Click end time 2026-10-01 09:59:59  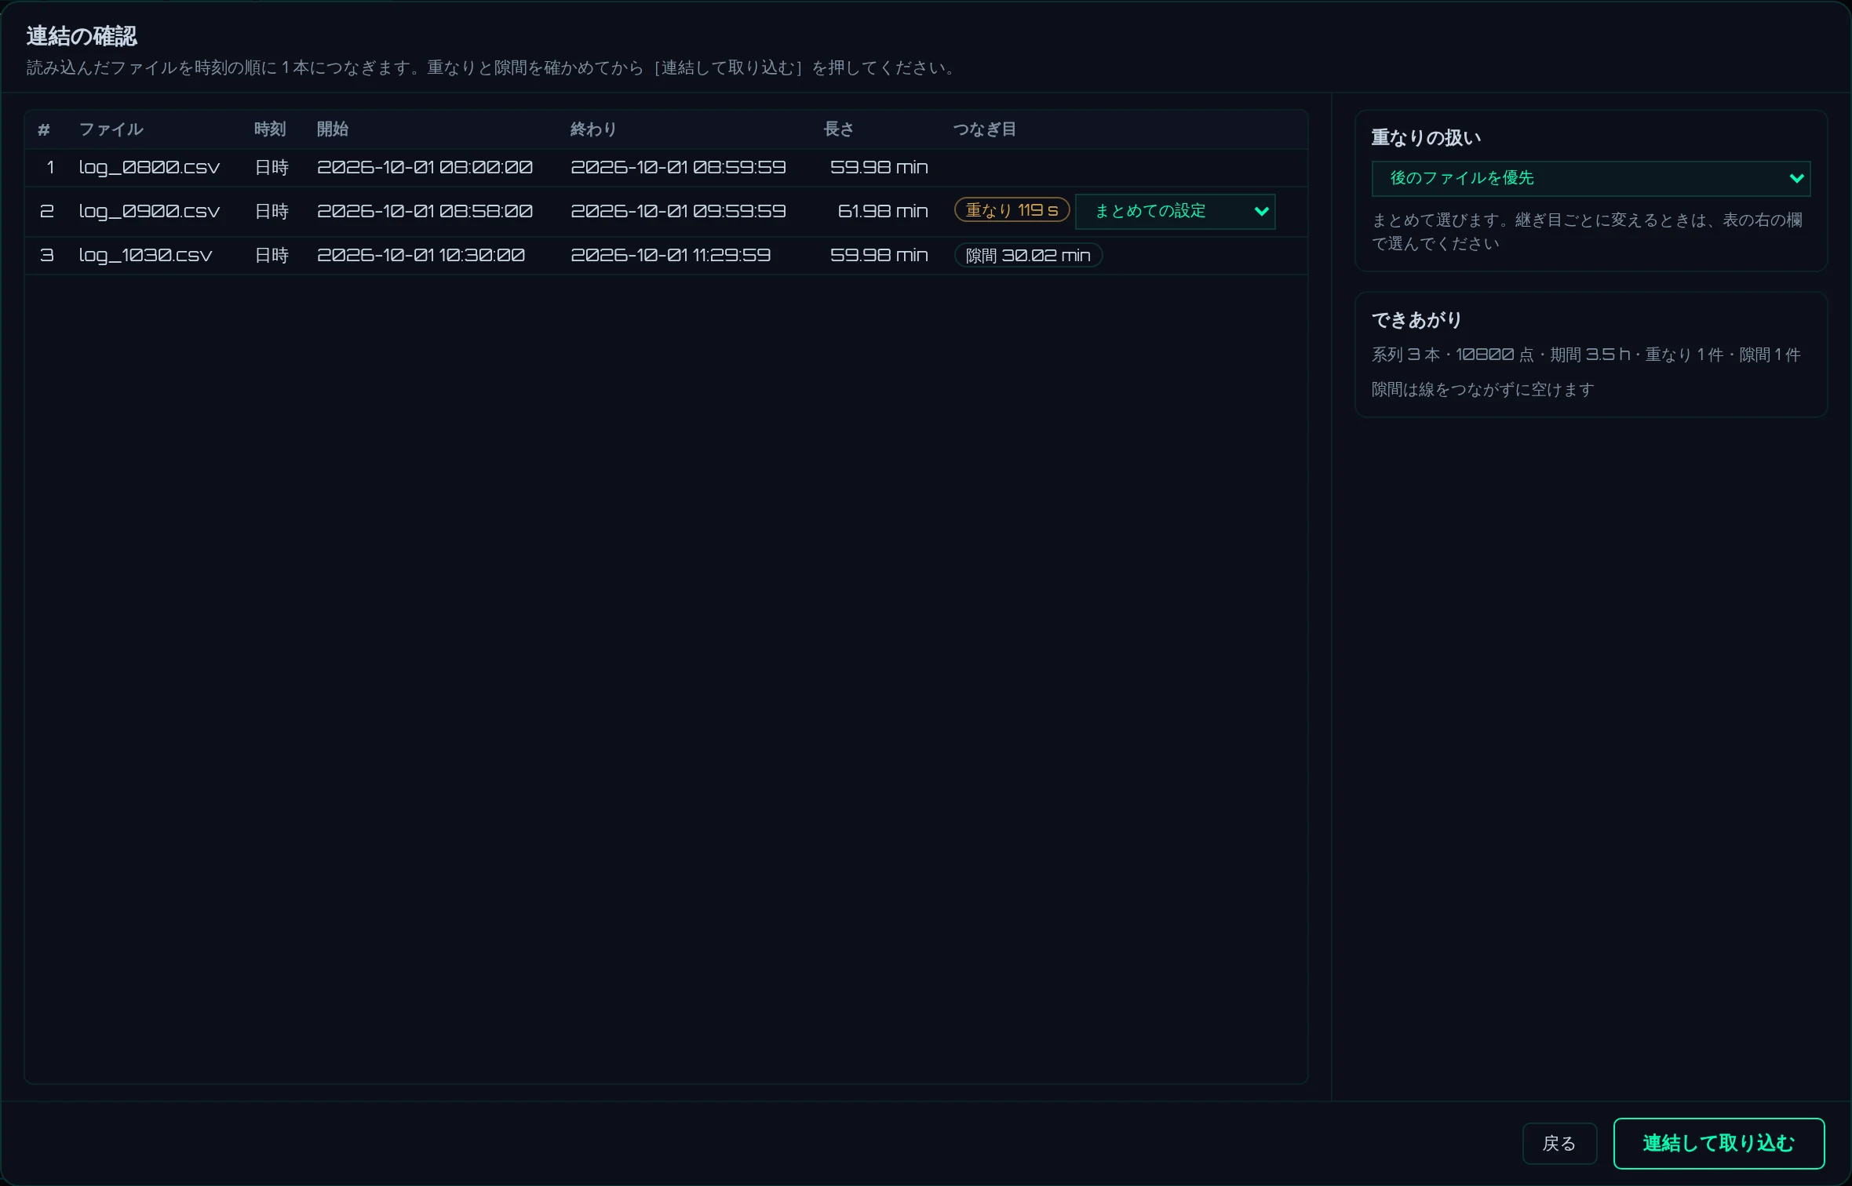coord(678,211)
